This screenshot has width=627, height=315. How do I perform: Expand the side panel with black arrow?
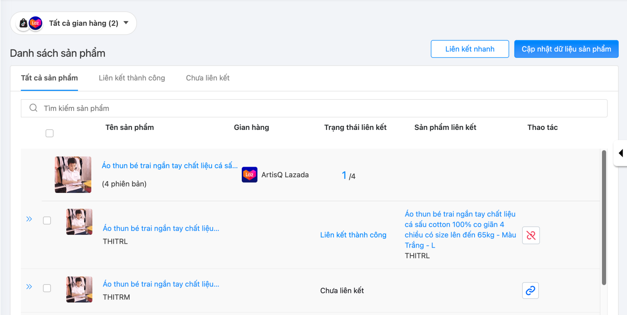point(621,153)
